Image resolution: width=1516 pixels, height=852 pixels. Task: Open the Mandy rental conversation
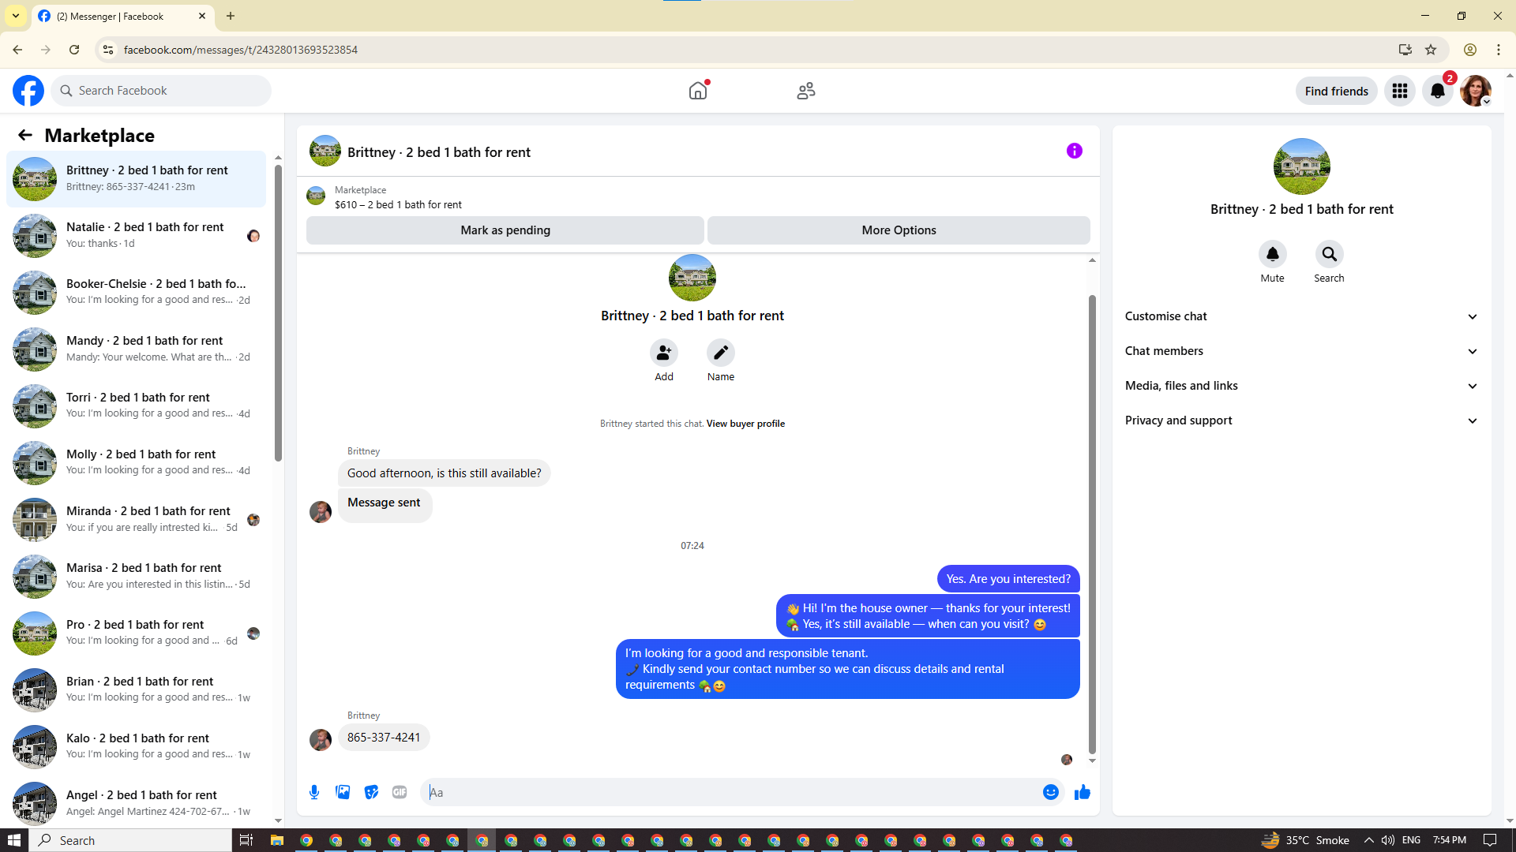click(x=136, y=349)
